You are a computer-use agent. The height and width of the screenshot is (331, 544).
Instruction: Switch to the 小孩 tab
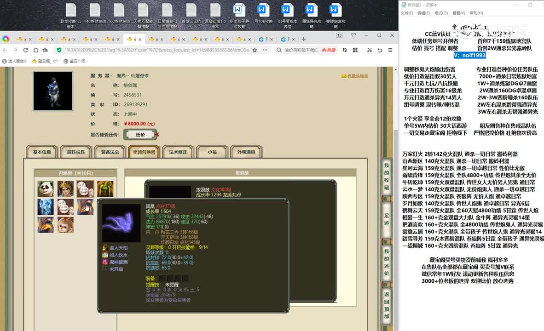[x=212, y=152]
